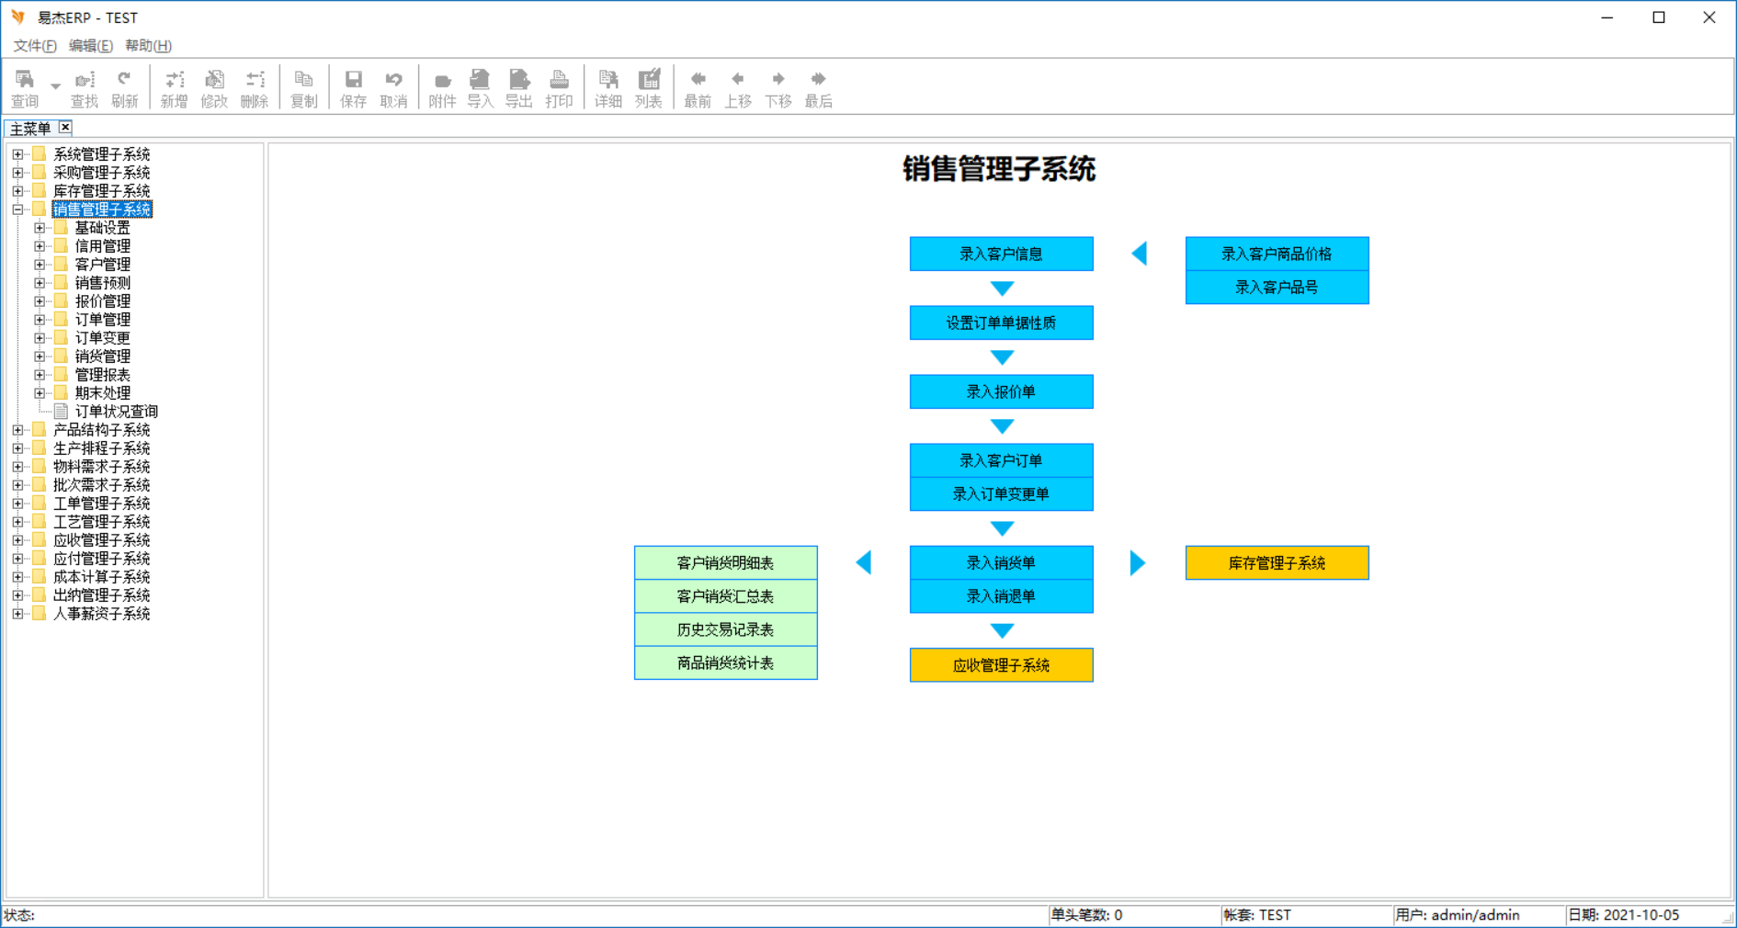Screen dimensions: 1737x928
Task: Click the 最前 first record icon
Action: 698,88
